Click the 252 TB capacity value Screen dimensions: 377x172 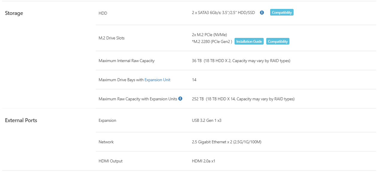tap(198, 99)
